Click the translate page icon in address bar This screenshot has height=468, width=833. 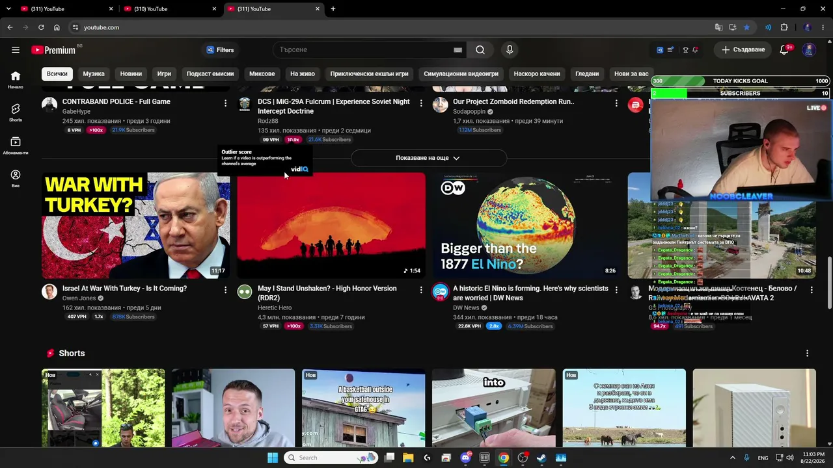pos(718,27)
